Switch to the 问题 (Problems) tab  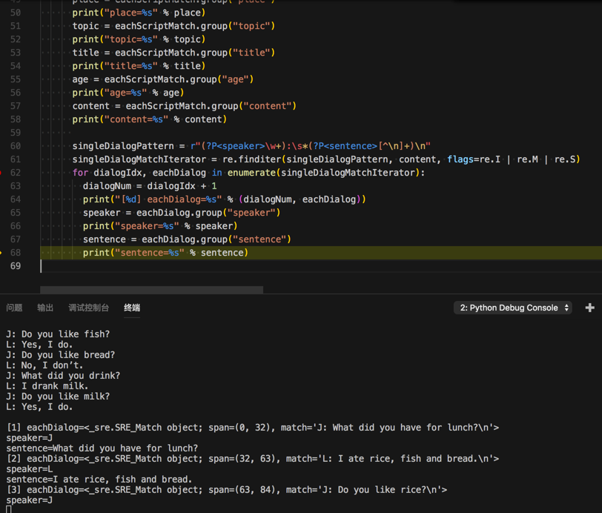click(x=14, y=308)
